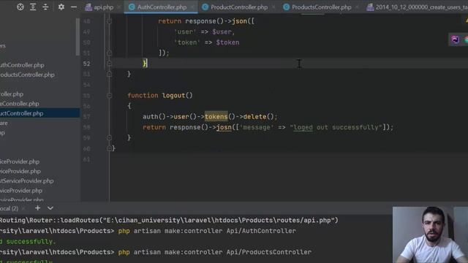
Task: Open the terminal sessions dropdown chevron
Action: pyautogui.click(x=50, y=208)
